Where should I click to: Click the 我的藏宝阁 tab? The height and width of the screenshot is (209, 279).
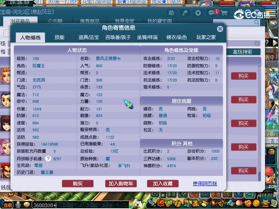pyautogui.click(x=160, y=21)
